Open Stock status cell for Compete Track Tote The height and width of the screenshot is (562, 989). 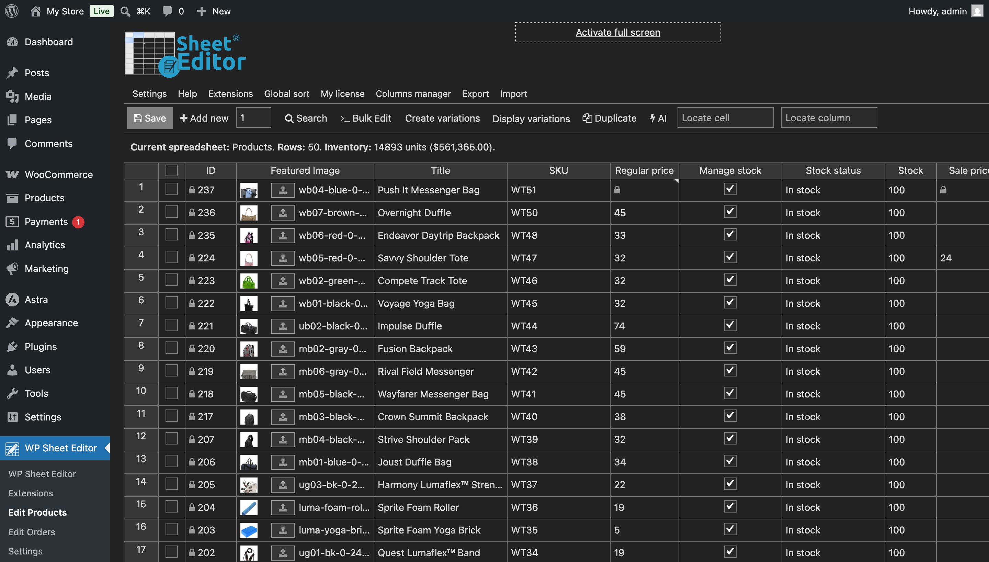tap(833, 281)
